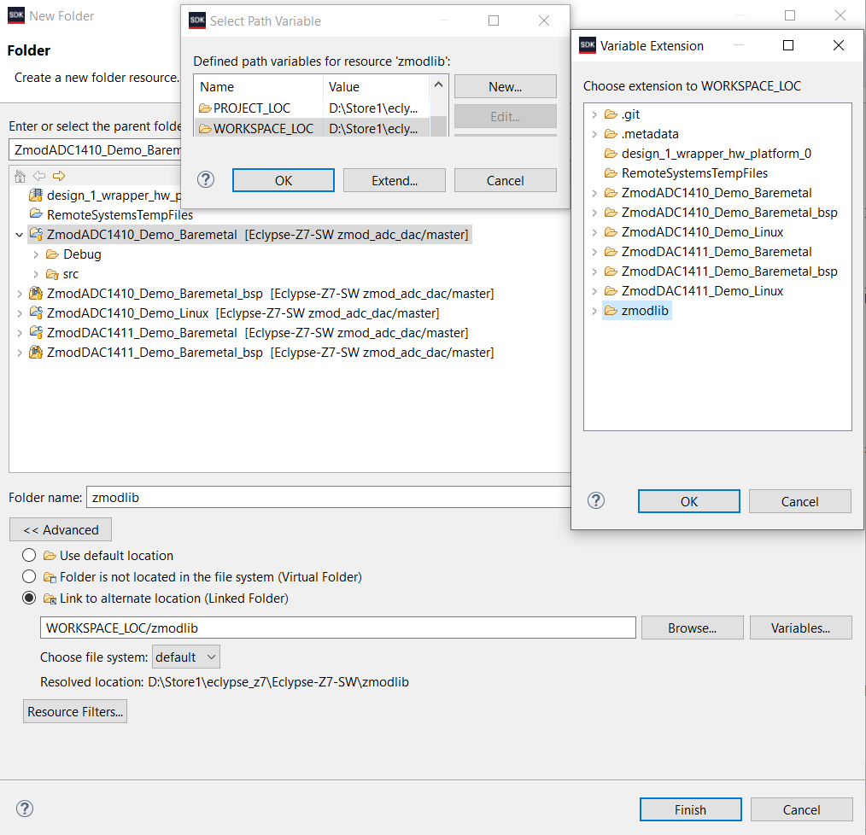Click the src folder icon in the parent tree
The height and width of the screenshot is (835, 866).
point(52,274)
